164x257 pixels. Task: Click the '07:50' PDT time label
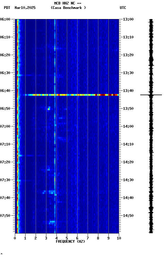5,216
